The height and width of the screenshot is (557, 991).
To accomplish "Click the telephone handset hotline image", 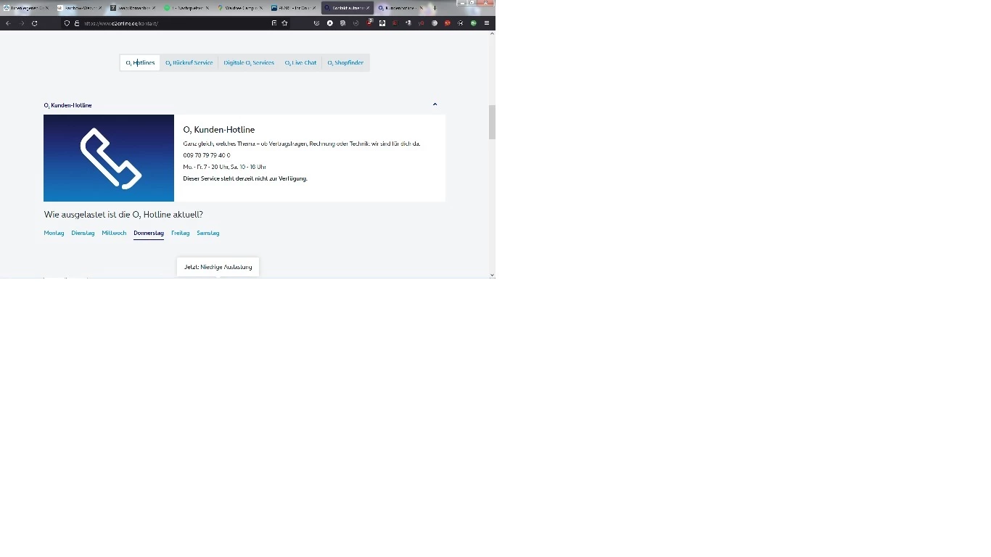I will 109,158.
